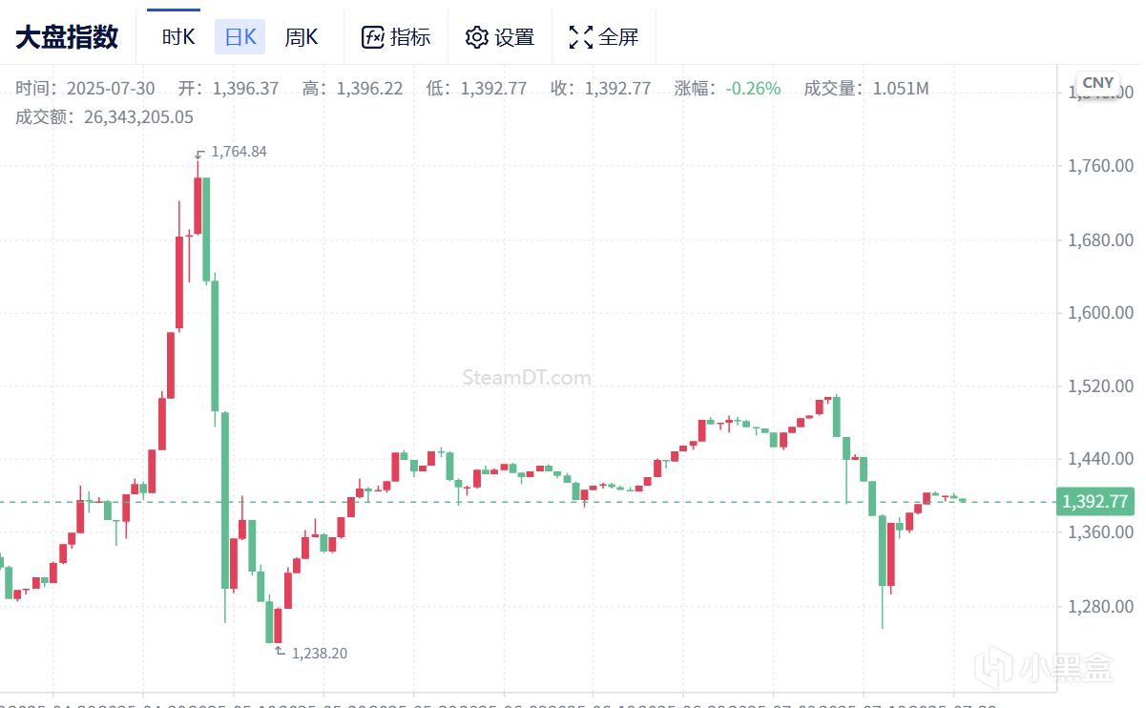The height and width of the screenshot is (708, 1146).
Task: Click the -0.26% 涨幅 value
Action: tap(753, 89)
